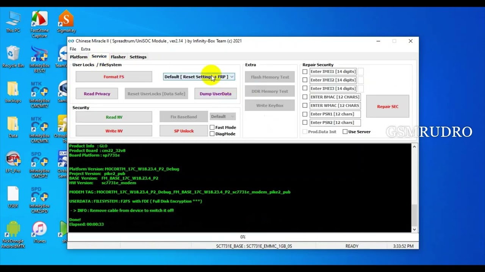Image resolution: width=485 pixels, height=272 pixels.
Task: Open the USER file icon
Action: [x=13, y=198]
